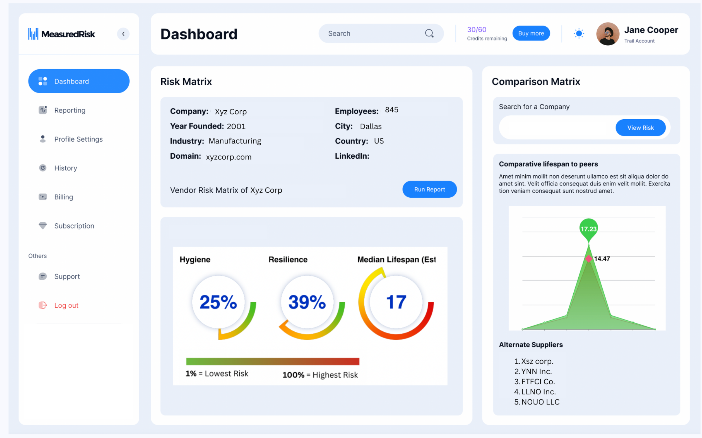Click the search magnifier icon
The height and width of the screenshot is (438, 702).
click(429, 34)
